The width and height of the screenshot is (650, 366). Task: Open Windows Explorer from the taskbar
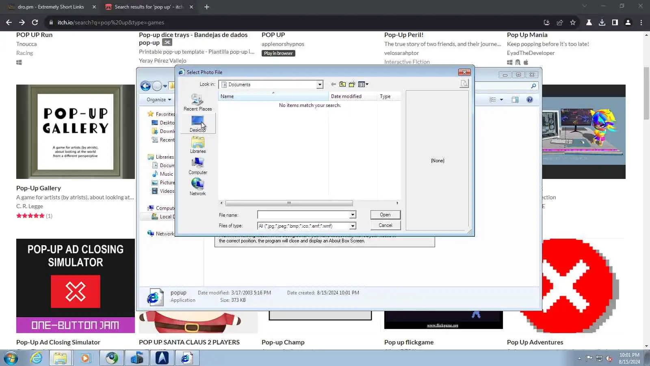click(x=61, y=358)
